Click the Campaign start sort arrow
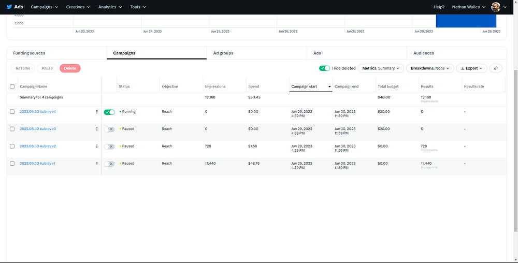Image resolution: width=518 pixels, height=263 pixels. tap(329, 86)
